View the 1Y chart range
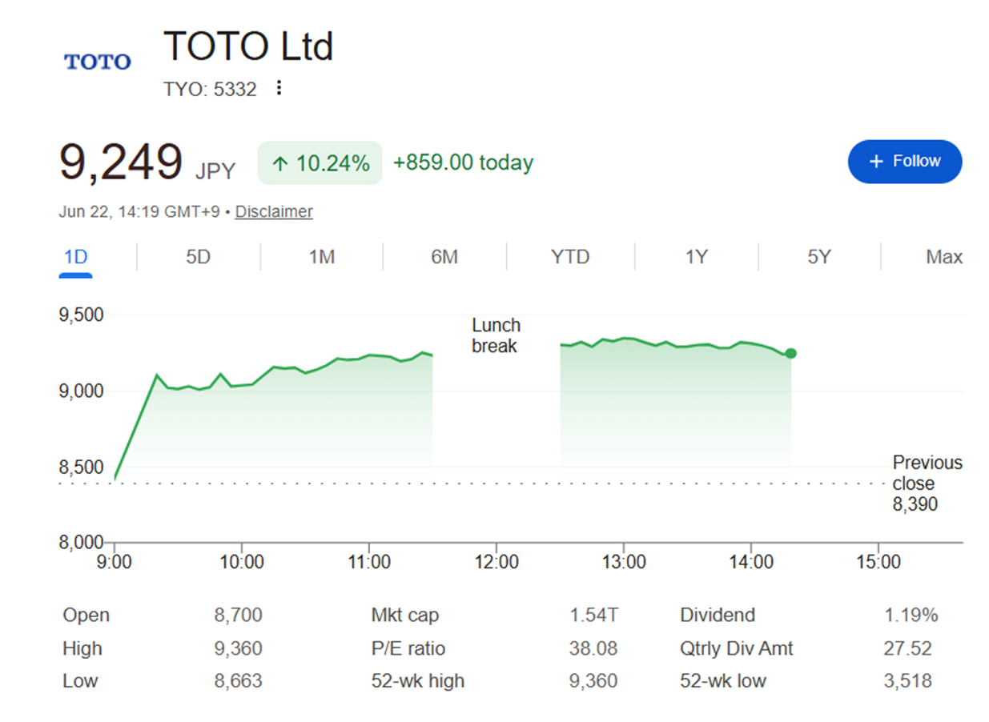This screenshot has height=722, width=989. pos(697,257)
